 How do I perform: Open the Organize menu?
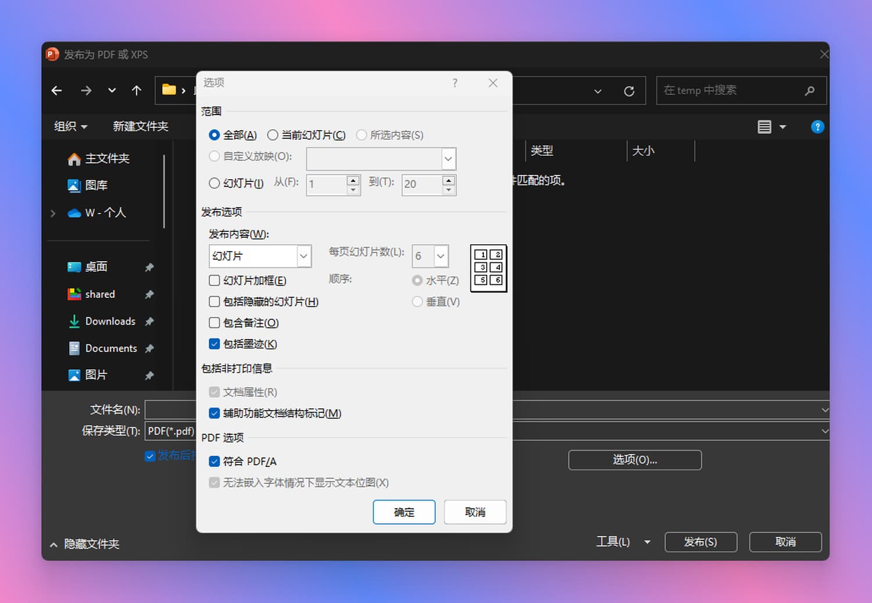click(70, 126)
